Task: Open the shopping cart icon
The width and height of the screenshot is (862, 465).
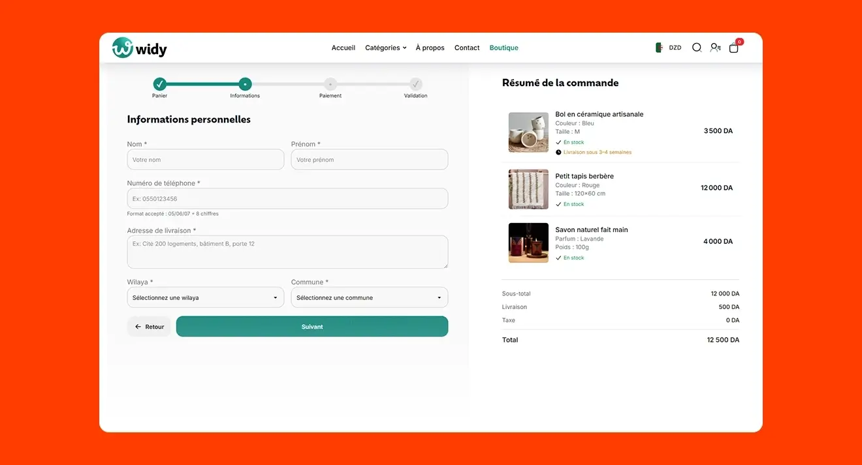Action: point(734,48)
